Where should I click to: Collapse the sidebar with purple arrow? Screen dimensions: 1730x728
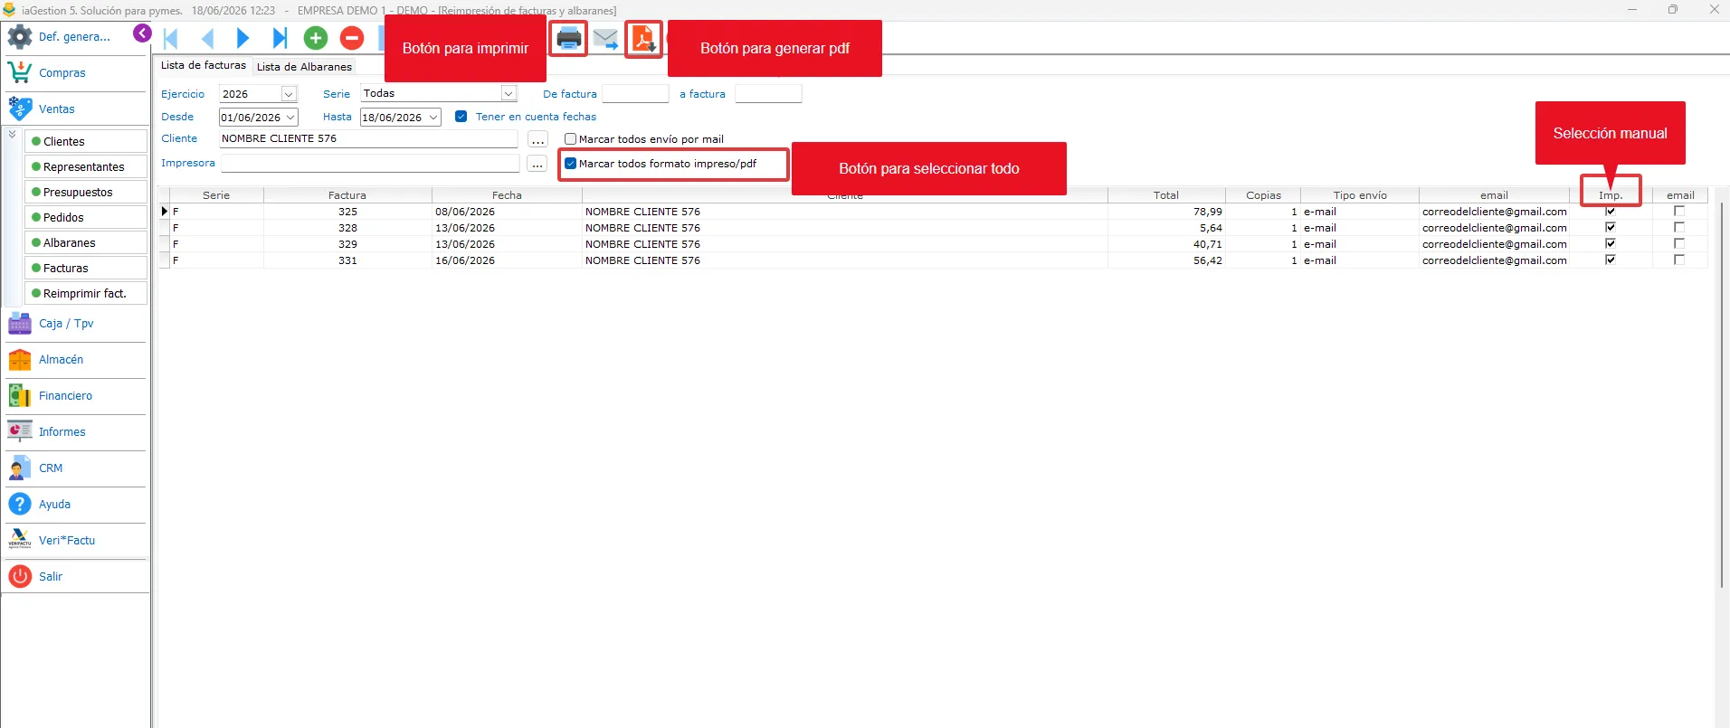click(142, 33)
